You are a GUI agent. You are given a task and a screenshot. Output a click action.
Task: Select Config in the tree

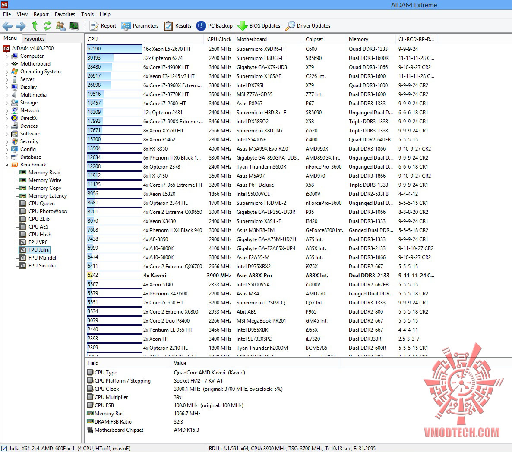pyautogui.click(x=23, y=149)
